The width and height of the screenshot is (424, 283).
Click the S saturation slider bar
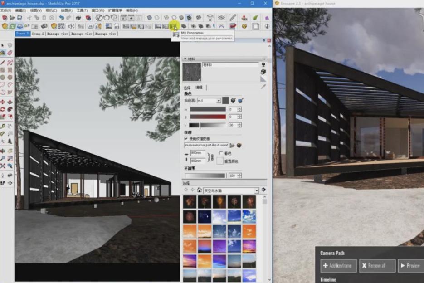(208, 117)
